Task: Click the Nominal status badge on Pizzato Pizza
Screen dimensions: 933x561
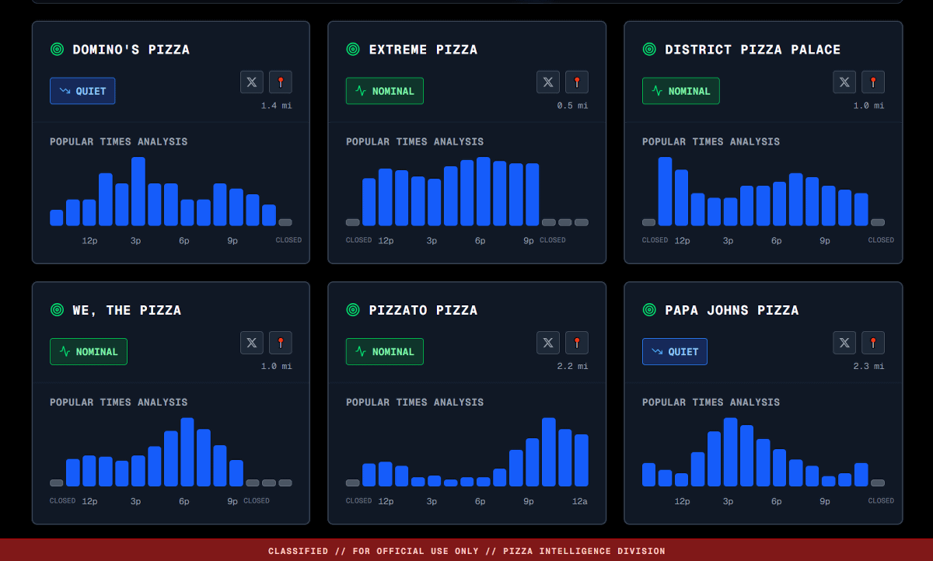Action: [x=385, y=351]
